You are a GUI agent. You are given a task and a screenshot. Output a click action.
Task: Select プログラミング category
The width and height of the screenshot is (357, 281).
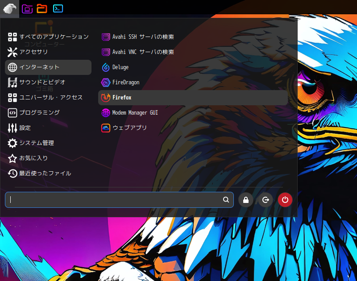point(48,113)
